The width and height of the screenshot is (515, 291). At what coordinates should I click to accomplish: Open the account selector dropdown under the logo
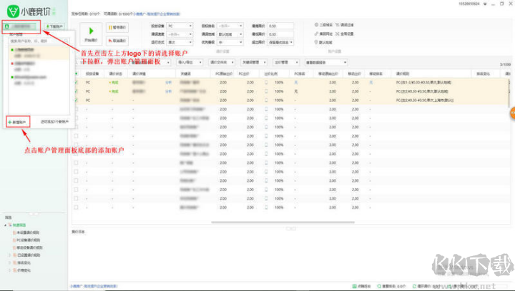tap(22, 26)
